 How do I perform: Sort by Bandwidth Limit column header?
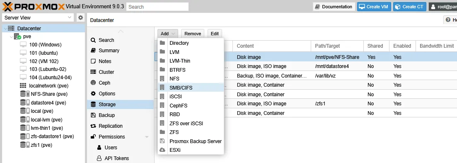[436, 46]
